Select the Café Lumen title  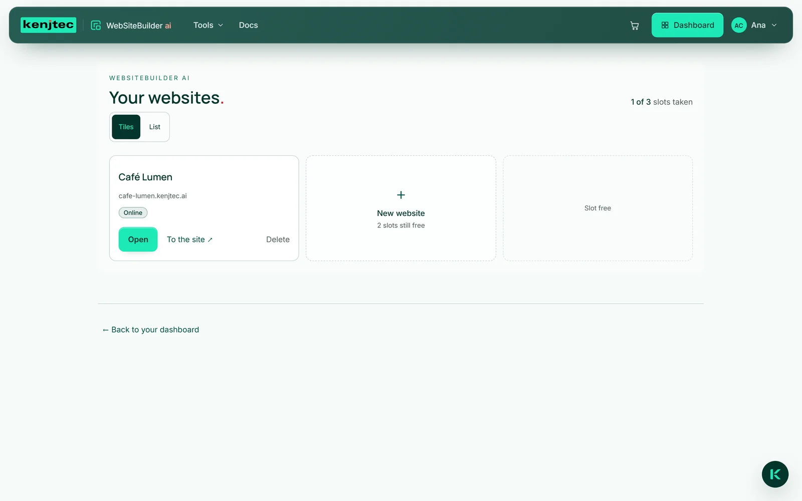click(x=145, y=177)
